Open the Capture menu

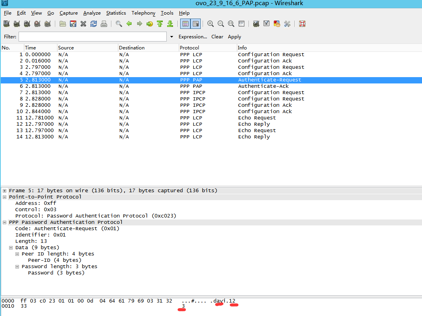coord(69,13)
